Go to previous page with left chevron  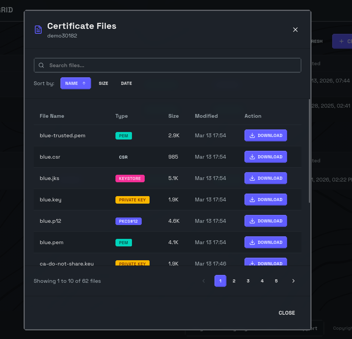(x=204, y=281)
